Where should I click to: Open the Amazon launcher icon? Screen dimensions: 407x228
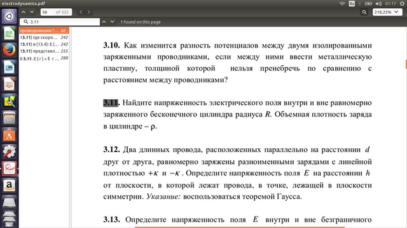tap(10, 185)
